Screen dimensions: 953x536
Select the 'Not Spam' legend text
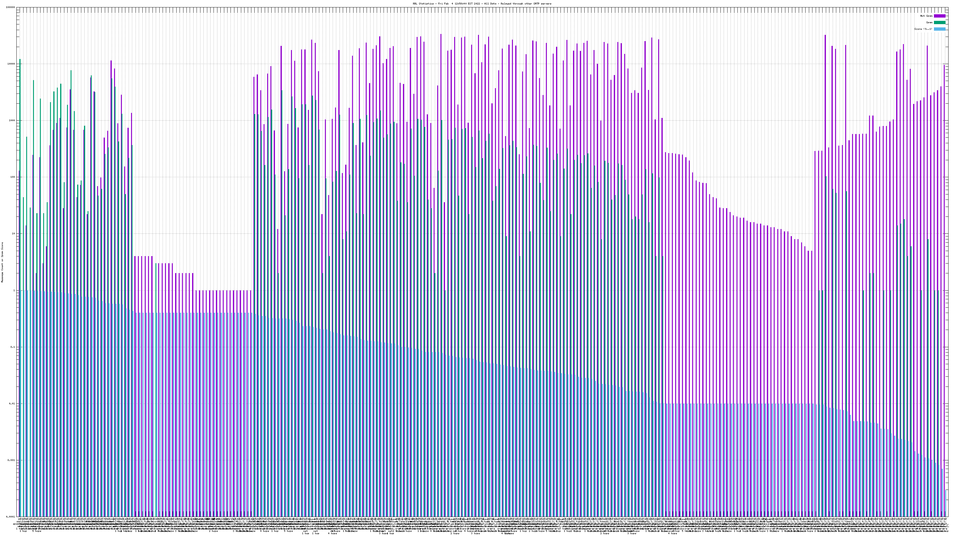click(926, 16)
